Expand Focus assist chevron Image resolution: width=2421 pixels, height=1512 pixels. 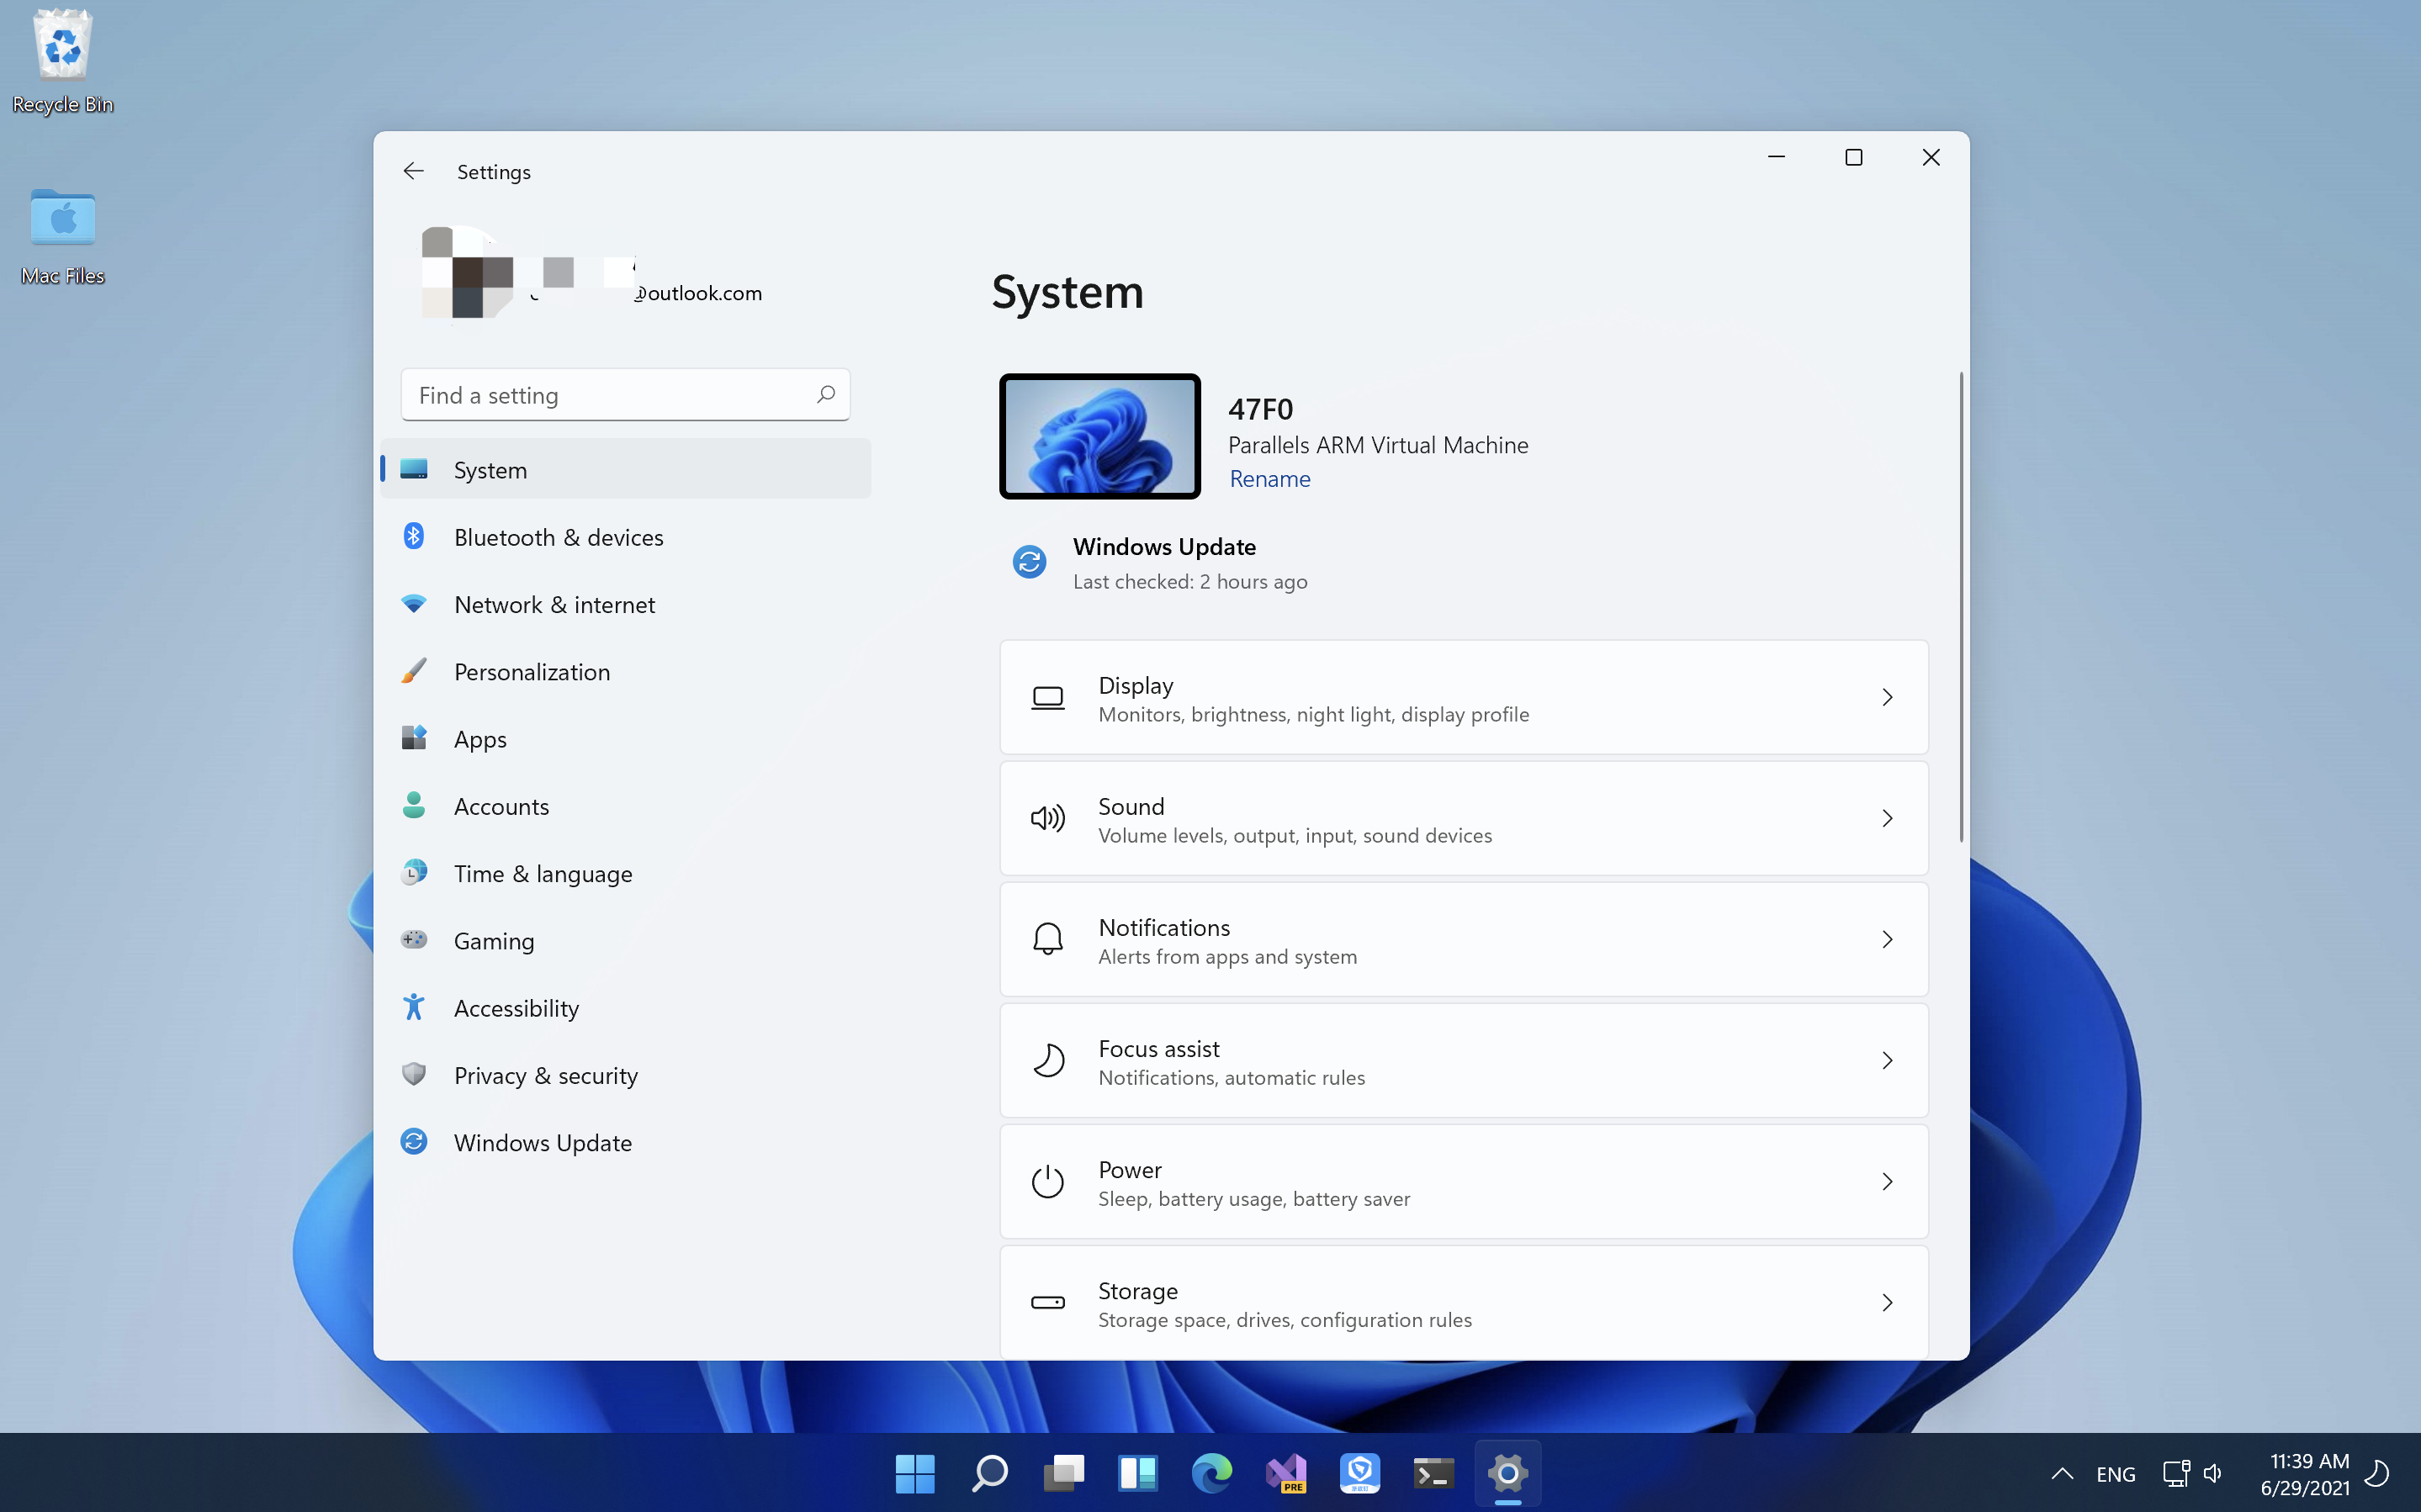coord(1887,1060)
